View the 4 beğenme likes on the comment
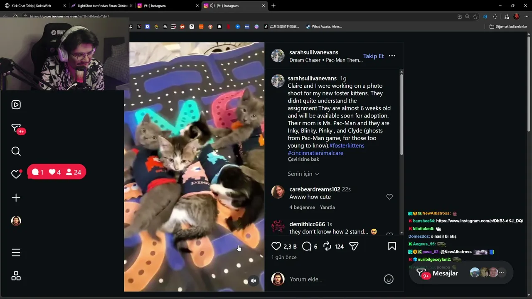Screen dimensions: 532x299 [302, 207]
